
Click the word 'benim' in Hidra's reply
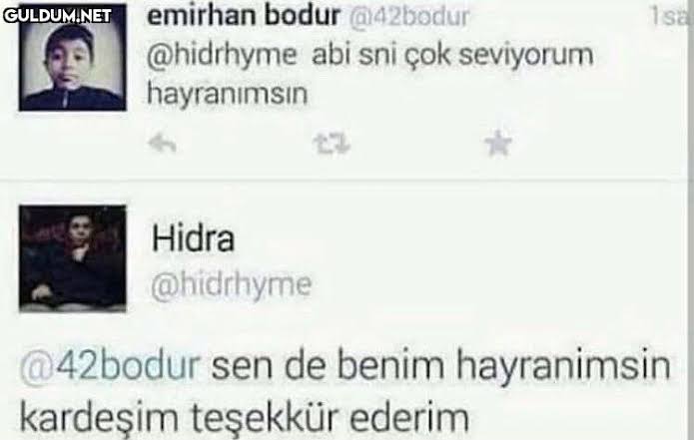tap(390, 365)
